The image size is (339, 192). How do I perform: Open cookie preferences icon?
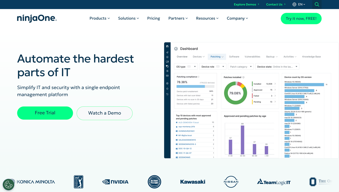8,185
